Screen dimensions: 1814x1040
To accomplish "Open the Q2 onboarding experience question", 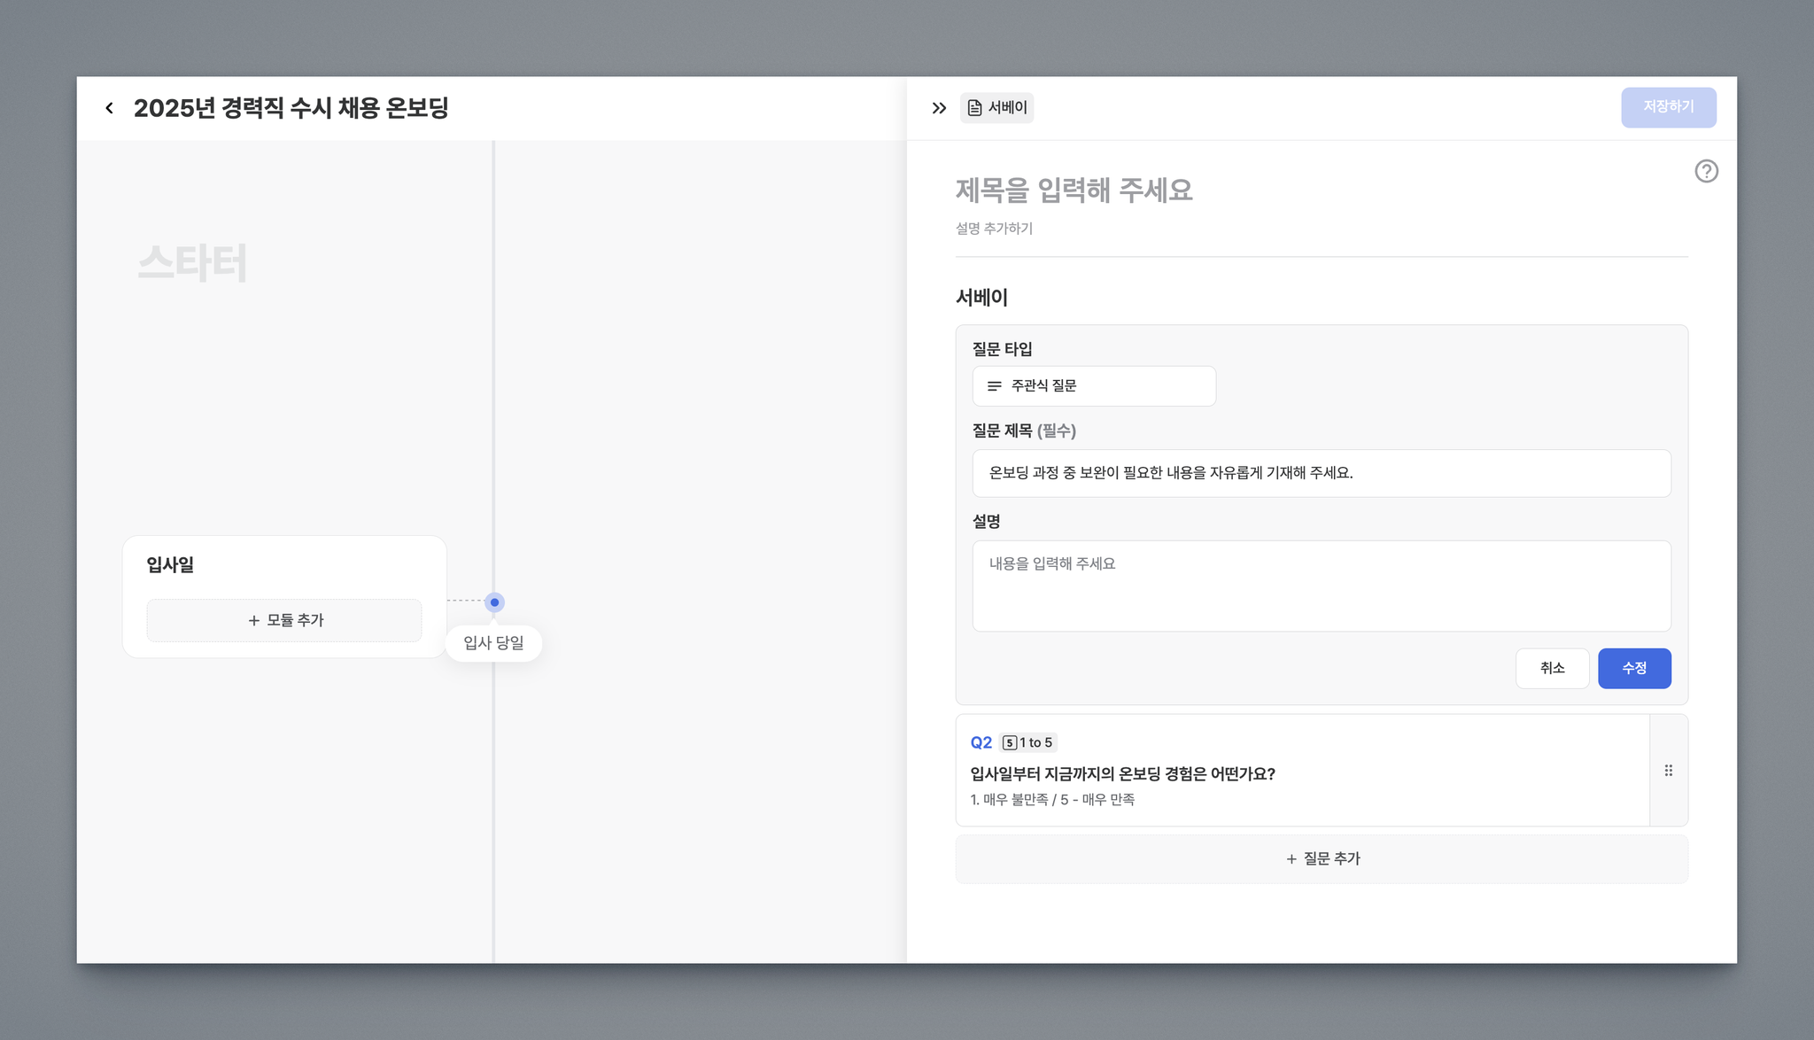I will click(1122, 773).
